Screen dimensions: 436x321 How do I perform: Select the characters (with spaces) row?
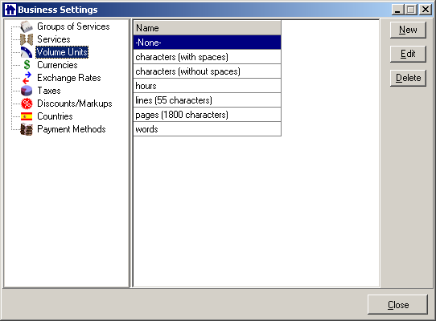point(208,57)
